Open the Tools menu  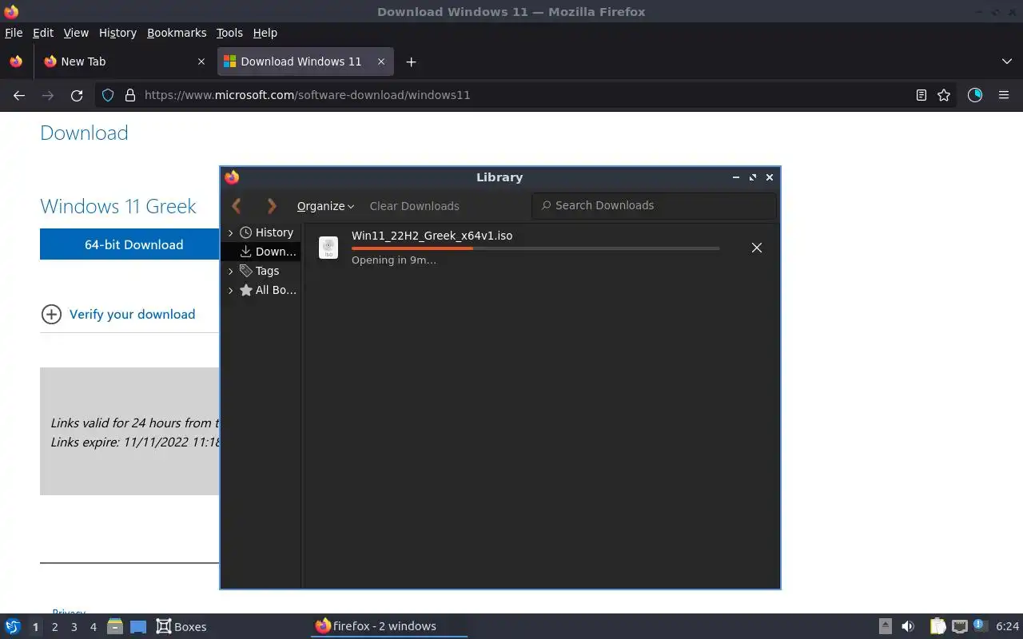point(229,33)
